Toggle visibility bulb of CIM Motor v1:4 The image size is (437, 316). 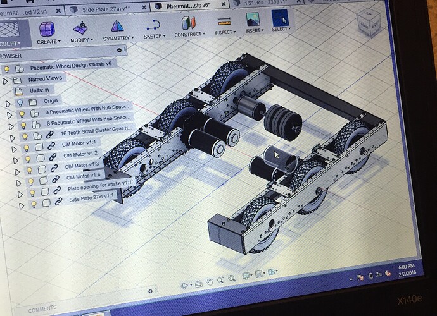coord(31,181)
